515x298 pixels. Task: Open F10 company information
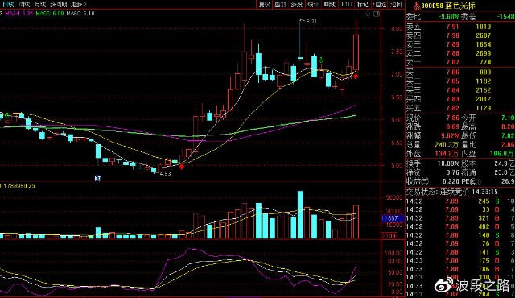[x=347, y=4]
